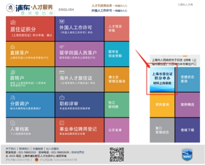This screenshot has height=165, width=205.
Task: Click the QR code image in footer
Action: tap(117, 155)
